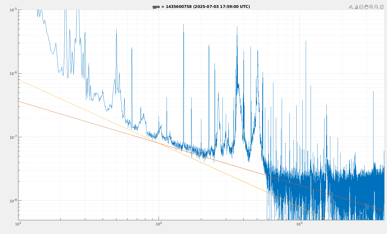The width and height of the screenshot is (387, 234).
Task: Click the small diamond marker near lower right
Action: 361,213
